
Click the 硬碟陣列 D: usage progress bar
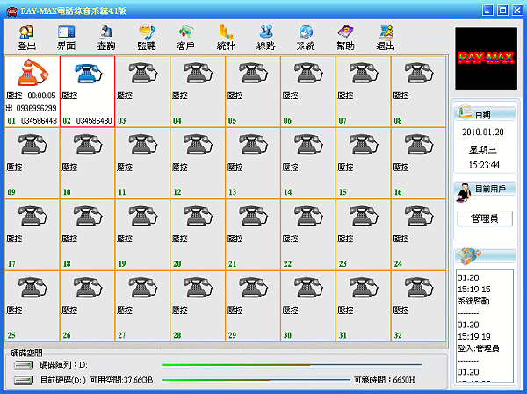click(x=292, y=365)
